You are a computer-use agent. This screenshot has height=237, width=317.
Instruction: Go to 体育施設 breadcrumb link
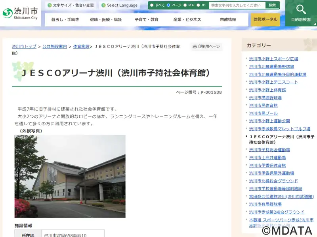pyautogui.click(x=81, y=47)
